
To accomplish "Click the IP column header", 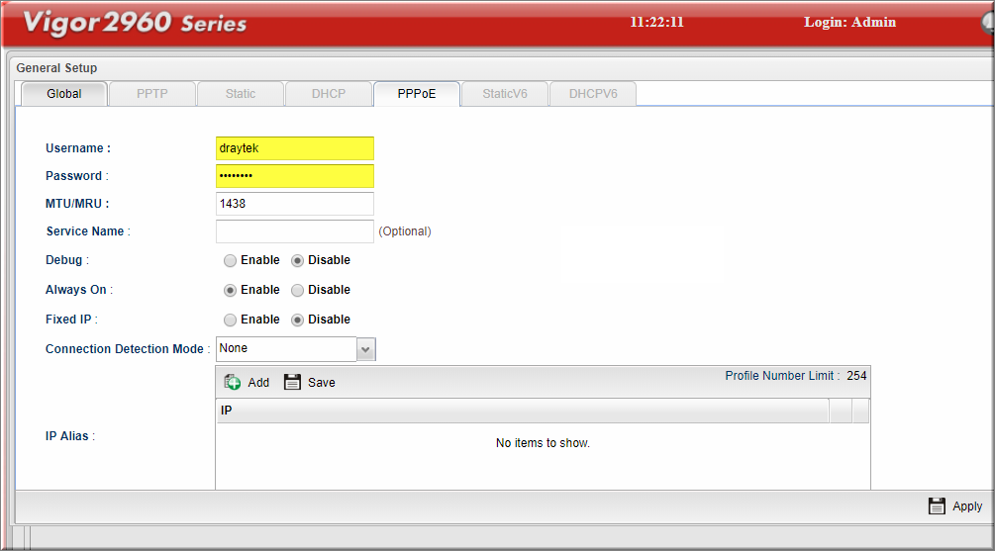I will click(x=522, y=411).
